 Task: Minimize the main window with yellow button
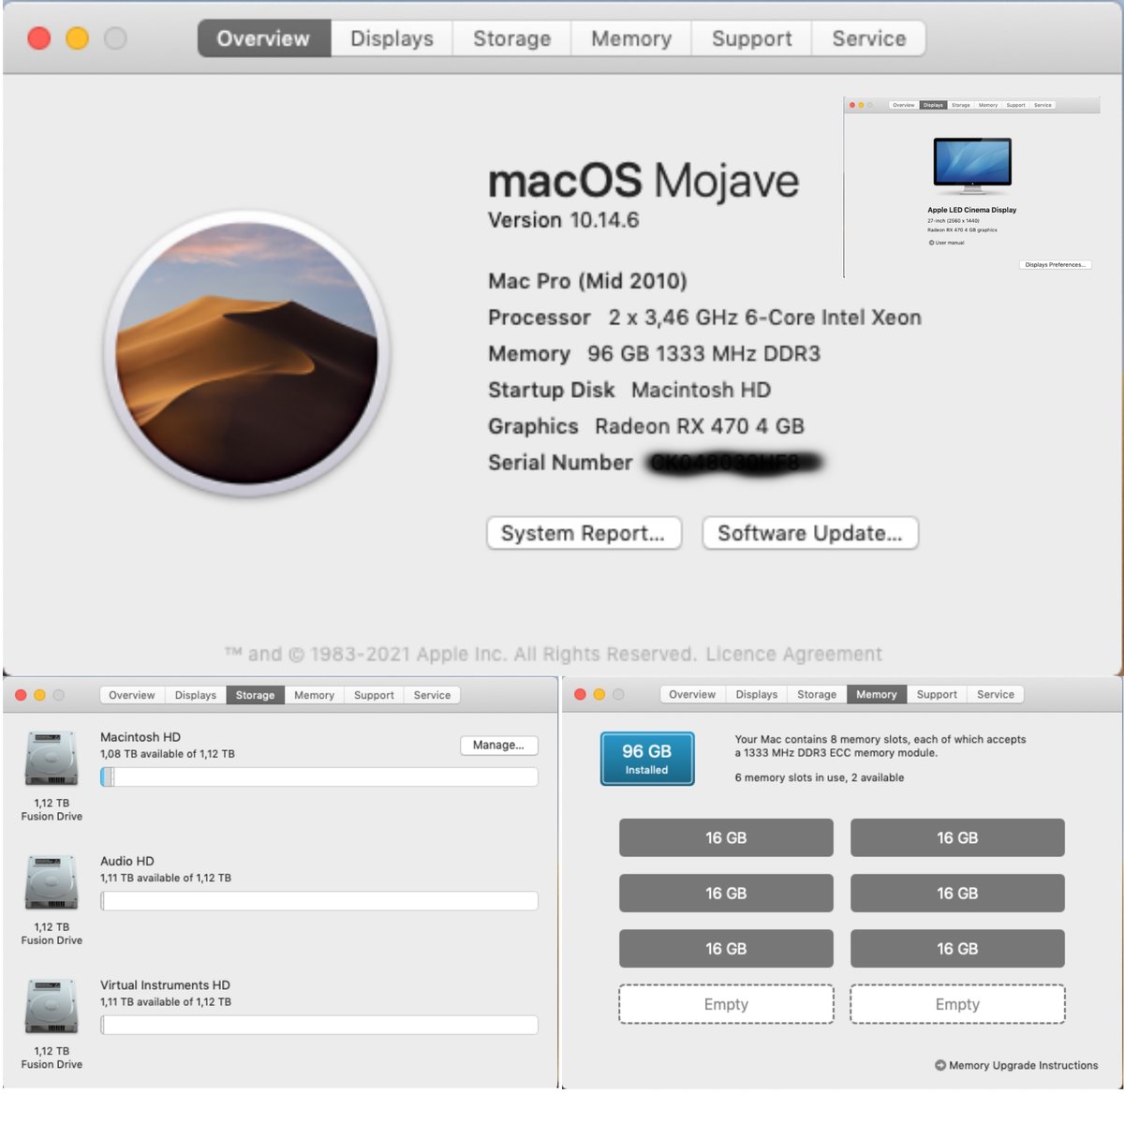coord(77,38)
